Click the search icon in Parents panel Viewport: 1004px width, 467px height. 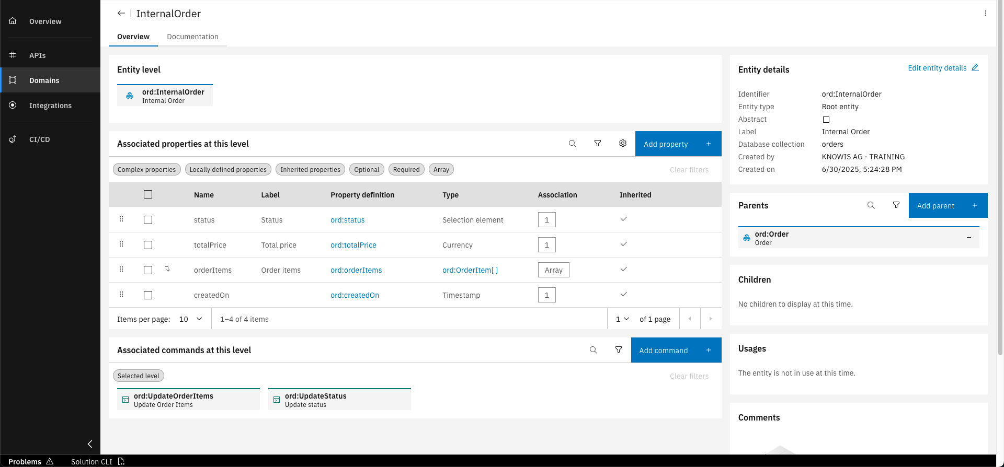(871, 205)
